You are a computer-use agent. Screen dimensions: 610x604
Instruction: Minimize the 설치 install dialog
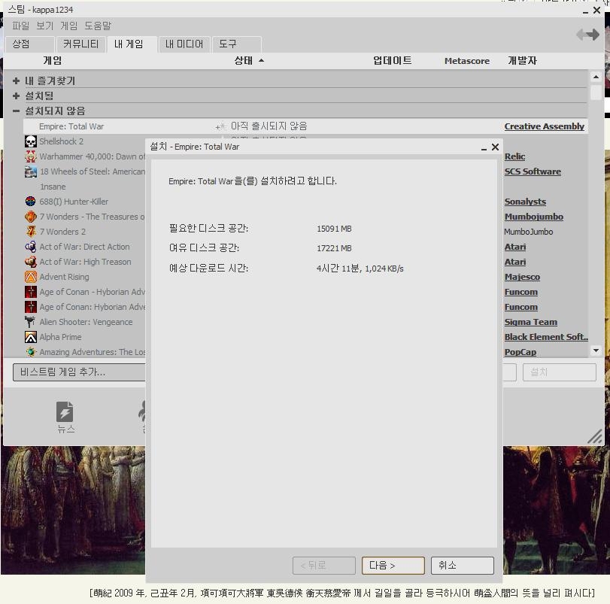point(484,147)
